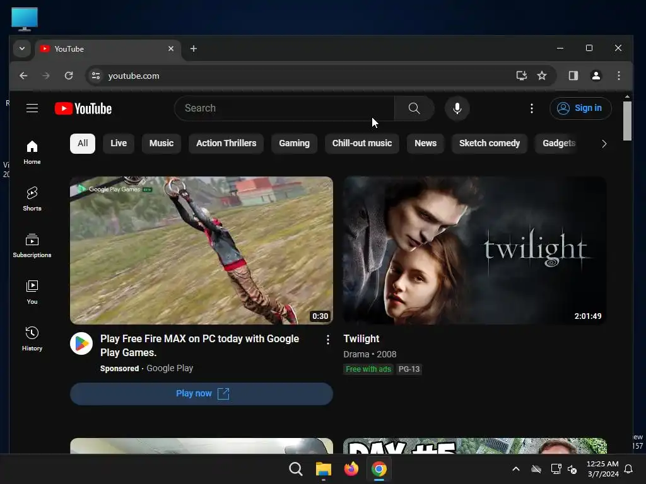Click the page vertical scrollbar thumb

pyautogui.click(x=627, y=120)
